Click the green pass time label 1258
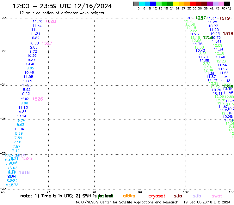 (208, 38)
